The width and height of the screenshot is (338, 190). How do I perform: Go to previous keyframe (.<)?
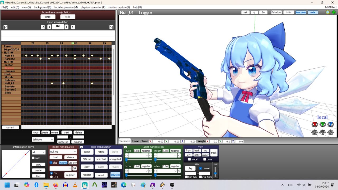(x=43, y=27)
